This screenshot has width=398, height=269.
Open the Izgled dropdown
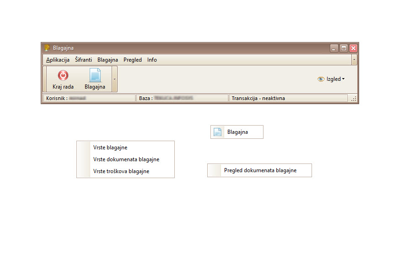click(x=331, y=79)
